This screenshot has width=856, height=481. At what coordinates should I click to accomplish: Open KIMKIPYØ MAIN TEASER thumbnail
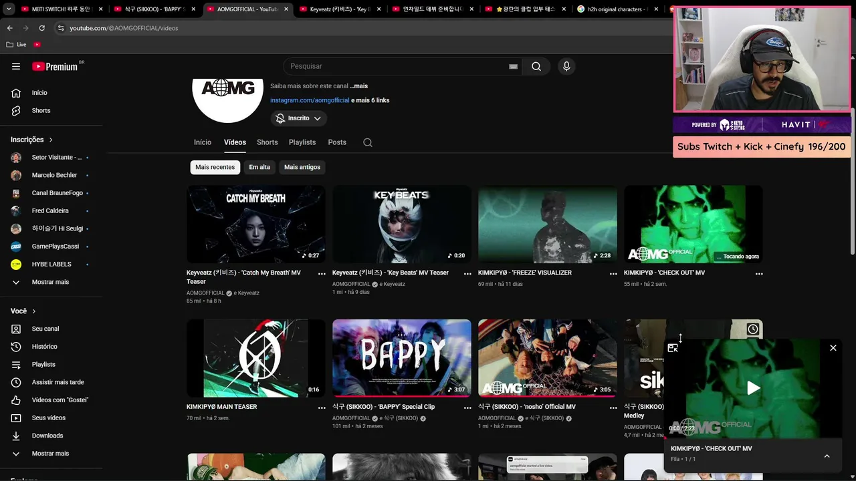[x=256, y=358]
